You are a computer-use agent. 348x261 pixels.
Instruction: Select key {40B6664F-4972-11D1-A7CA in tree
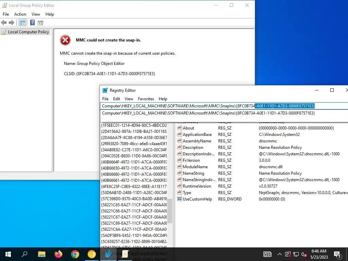click(134, 162)
